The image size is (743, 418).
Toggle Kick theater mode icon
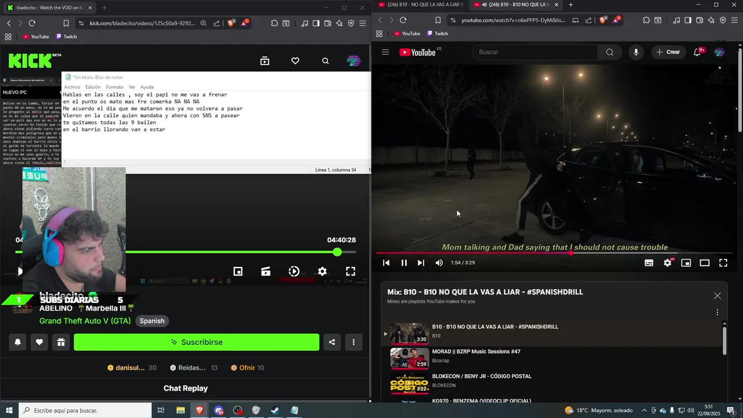pyautogui.click(x=266, y=271)
